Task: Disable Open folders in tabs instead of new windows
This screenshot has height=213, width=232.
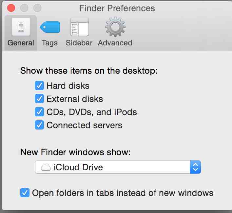Action: [25, 193]
